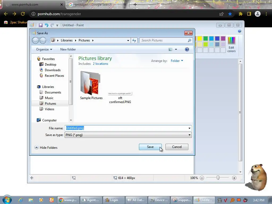Click the Search Pictures field
The height and width of the screenshot is (204, 272).
(x=166, y=40)
